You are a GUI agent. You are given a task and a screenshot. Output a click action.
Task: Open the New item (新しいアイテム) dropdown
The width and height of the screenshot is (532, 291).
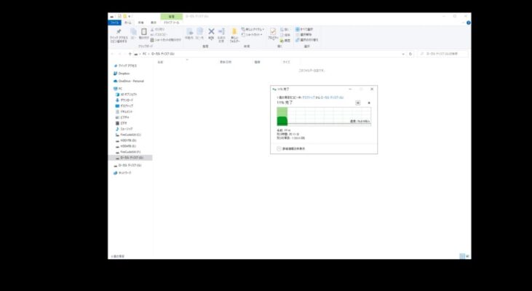point(253,30)
